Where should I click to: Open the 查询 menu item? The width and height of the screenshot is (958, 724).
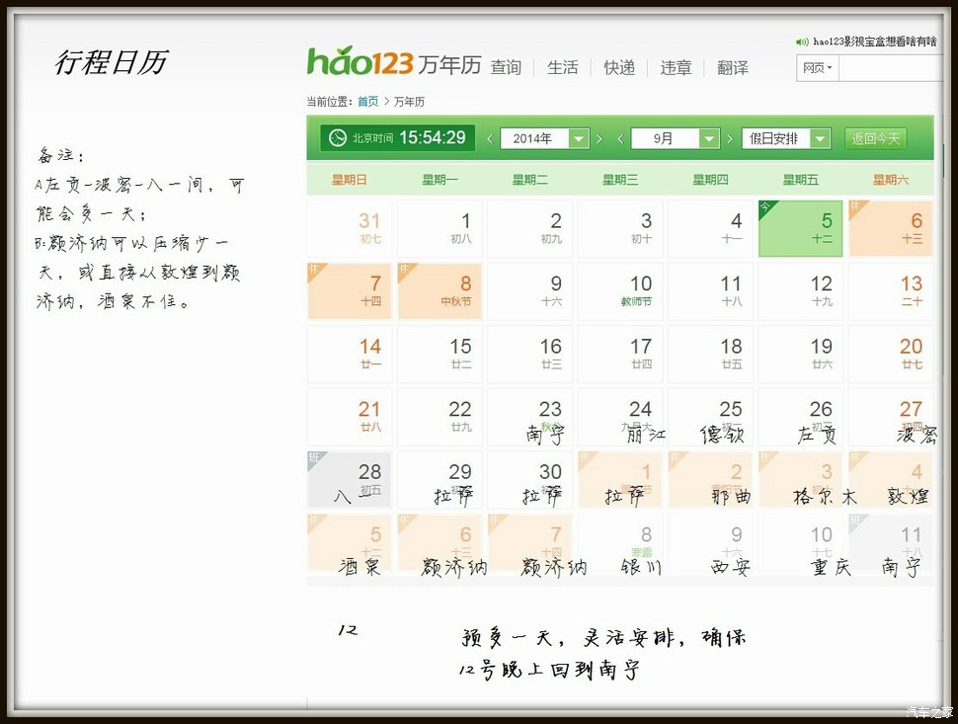506,67
